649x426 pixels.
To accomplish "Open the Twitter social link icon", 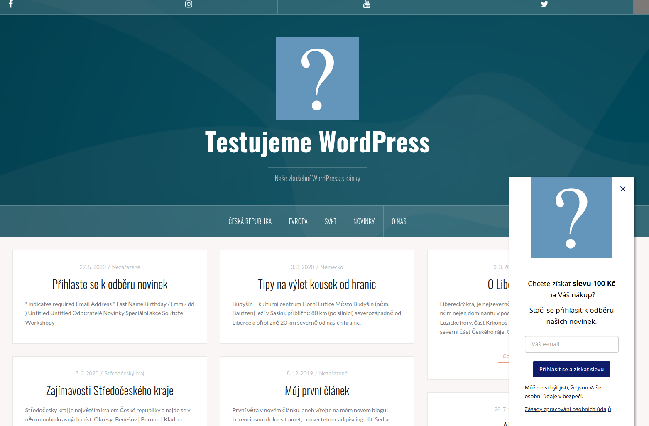I will click(x=544, y=4).
